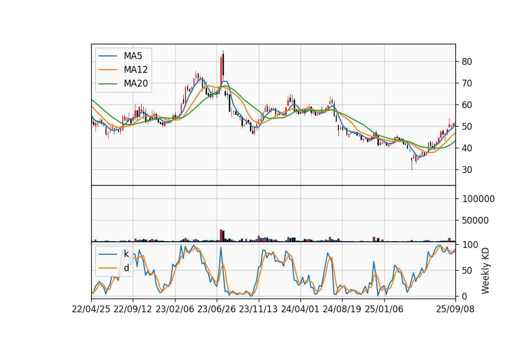Select the 22/09/12 date label

click(x=133, y=309)
